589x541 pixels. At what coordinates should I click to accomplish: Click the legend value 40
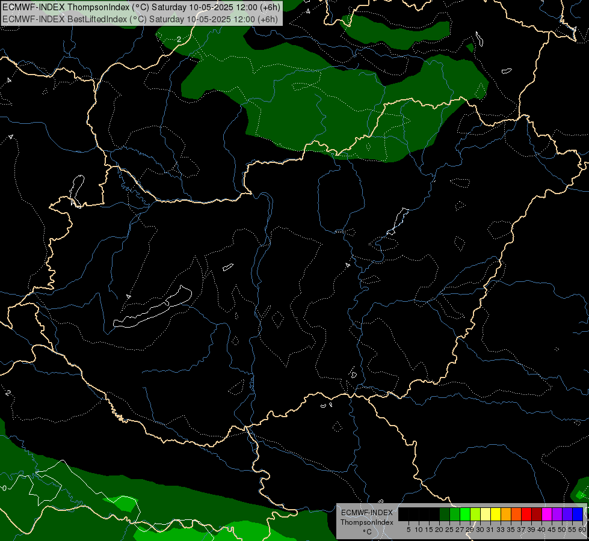[541, 530]
